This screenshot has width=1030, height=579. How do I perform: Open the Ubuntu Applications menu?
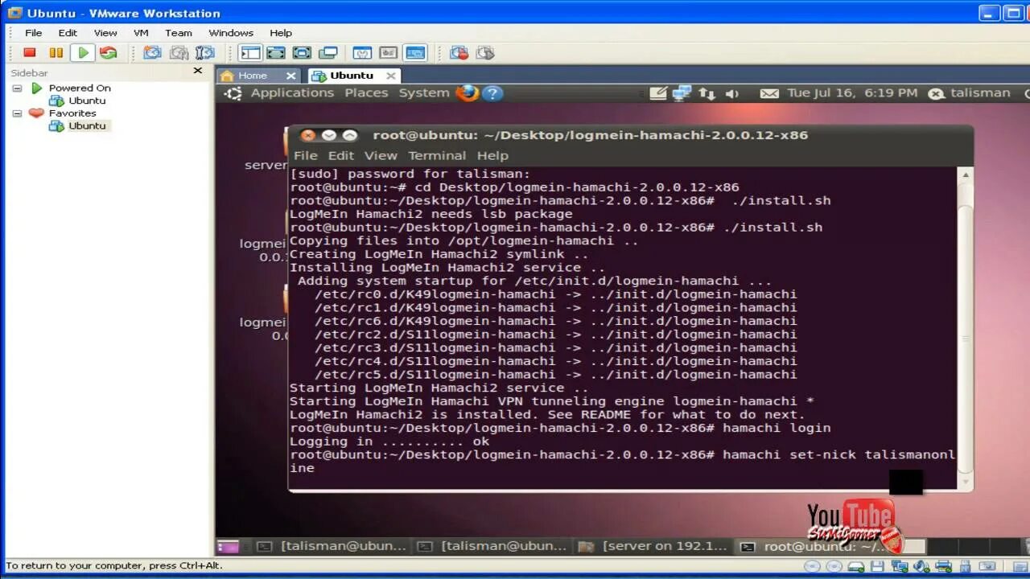[292, 93]
